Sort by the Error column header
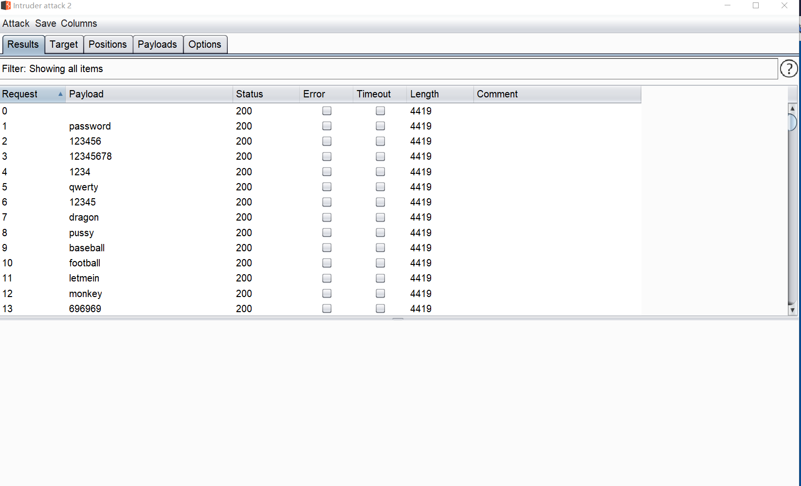 (x=326, y=94)
